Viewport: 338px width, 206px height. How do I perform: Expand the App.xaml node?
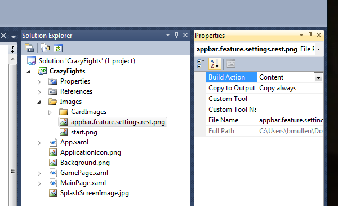(39, 143)
